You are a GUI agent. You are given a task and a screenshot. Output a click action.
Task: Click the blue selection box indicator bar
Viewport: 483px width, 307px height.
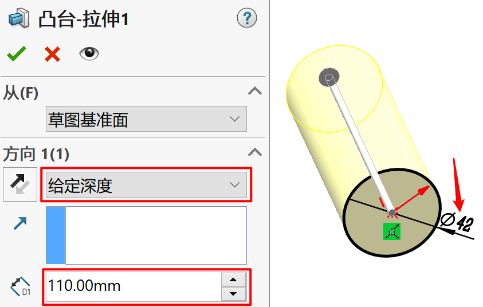point(55,235)
